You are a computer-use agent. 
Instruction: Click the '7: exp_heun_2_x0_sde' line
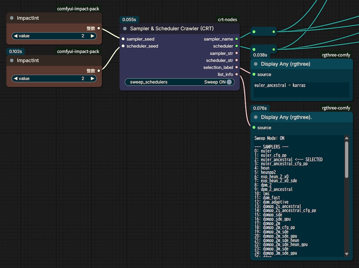pos(276,181)
